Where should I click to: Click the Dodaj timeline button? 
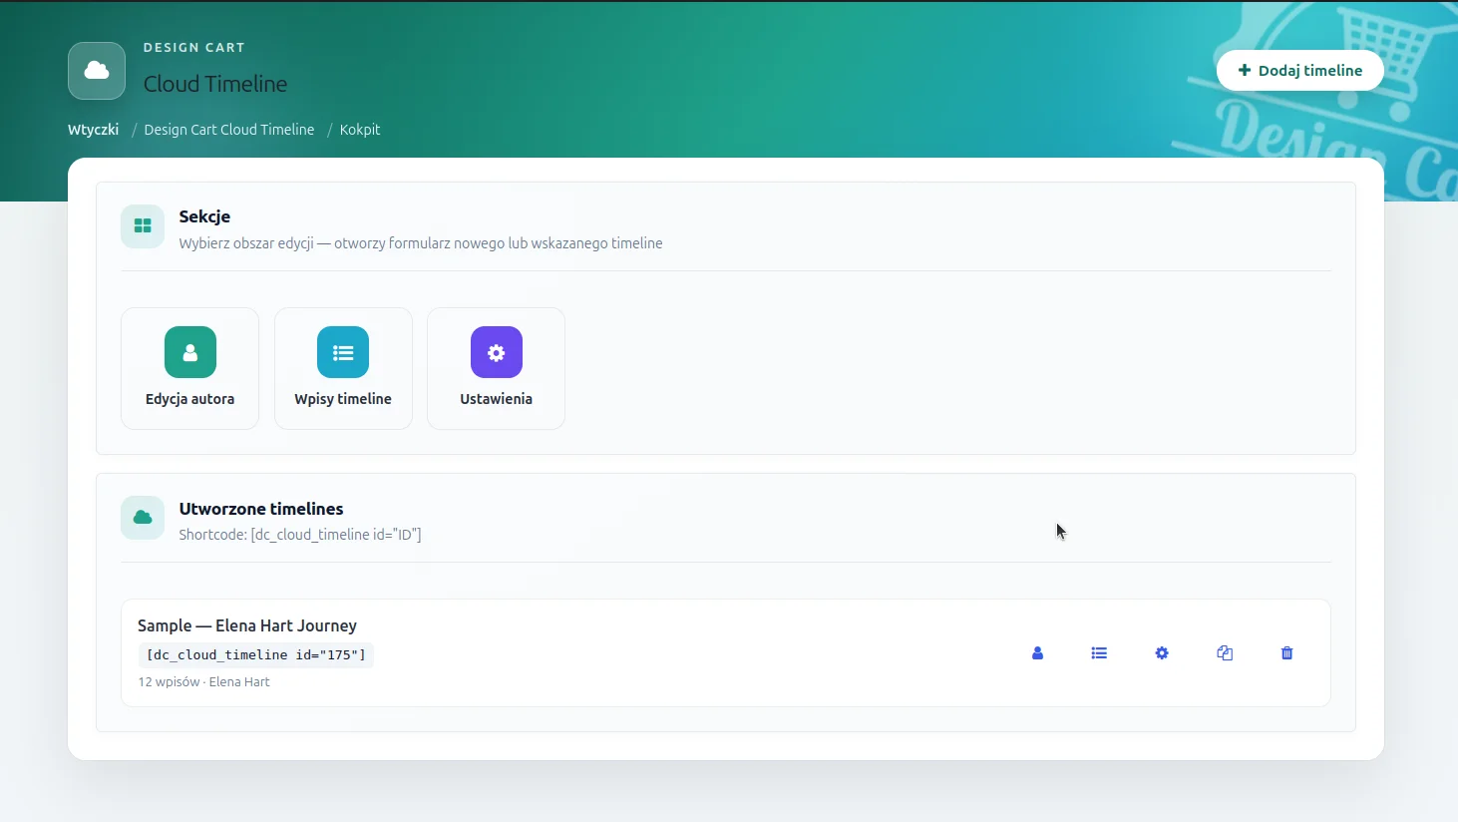[1299, 71]
